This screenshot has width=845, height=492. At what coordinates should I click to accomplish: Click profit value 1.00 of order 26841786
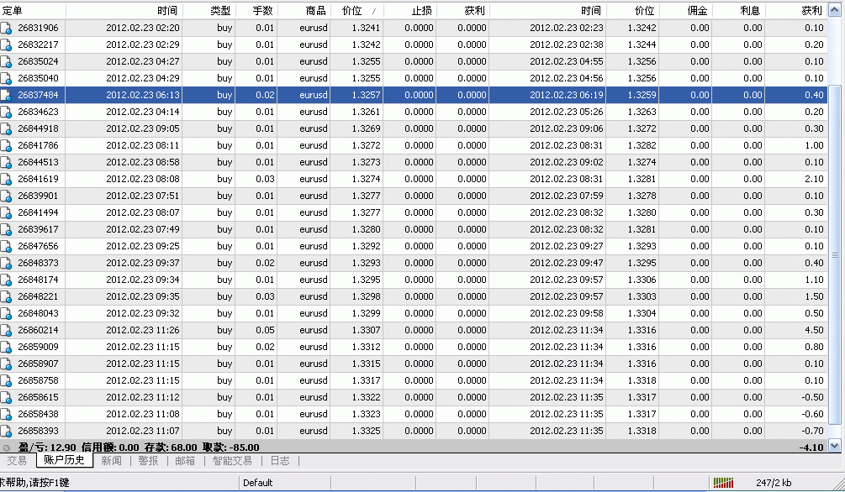814,145
